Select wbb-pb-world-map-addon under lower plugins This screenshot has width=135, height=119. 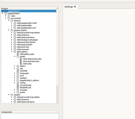pyautogui.click(x=28, y=97)
